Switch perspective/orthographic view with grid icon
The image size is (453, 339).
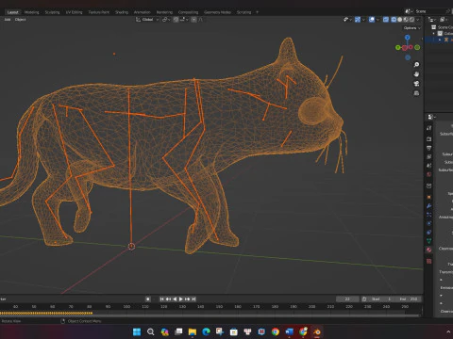coord(416,93)
